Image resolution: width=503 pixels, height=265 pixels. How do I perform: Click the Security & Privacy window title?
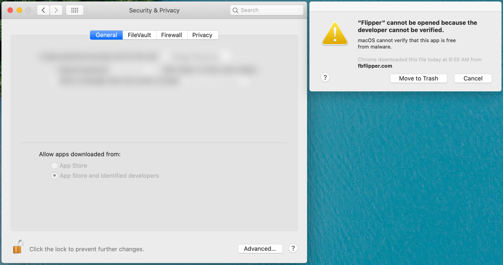pos(154,10)
